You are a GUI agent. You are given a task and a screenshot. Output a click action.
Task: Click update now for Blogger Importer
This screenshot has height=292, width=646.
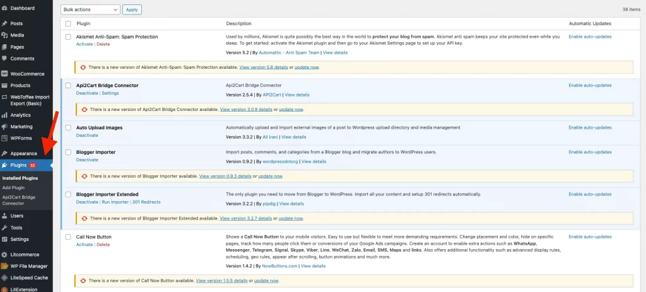click(270, 176)
